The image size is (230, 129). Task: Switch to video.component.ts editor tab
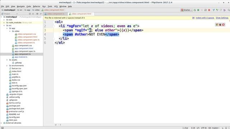56,14
